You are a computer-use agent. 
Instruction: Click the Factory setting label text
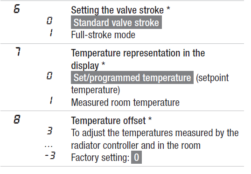pos(100,158)
